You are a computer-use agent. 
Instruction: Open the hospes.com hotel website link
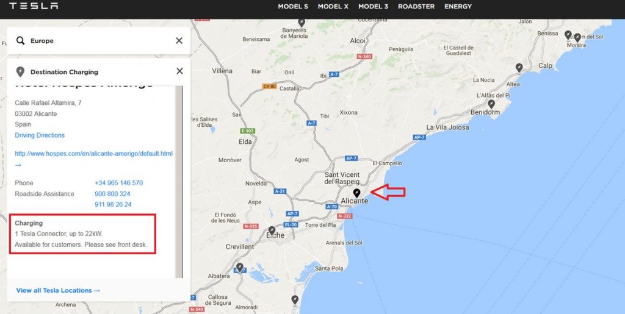(x=93, y=154)
